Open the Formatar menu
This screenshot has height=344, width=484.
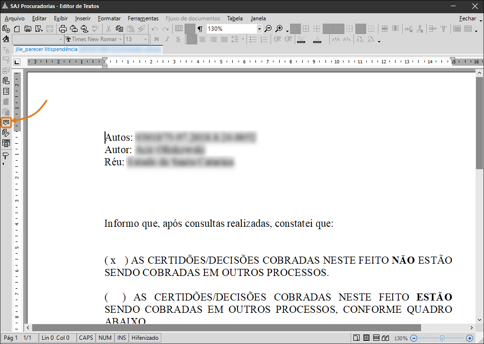[x=109, y=18]
